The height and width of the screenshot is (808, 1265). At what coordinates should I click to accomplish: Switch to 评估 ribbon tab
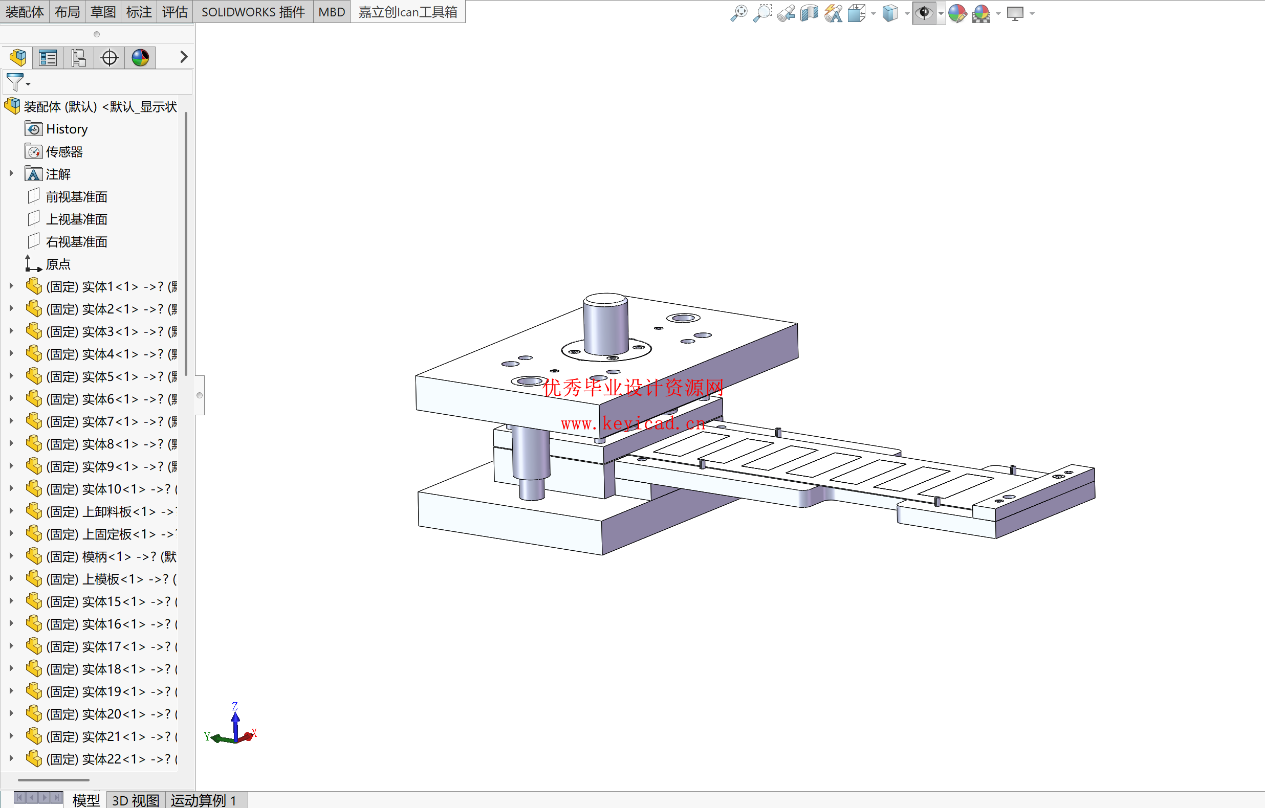point(175,12)
